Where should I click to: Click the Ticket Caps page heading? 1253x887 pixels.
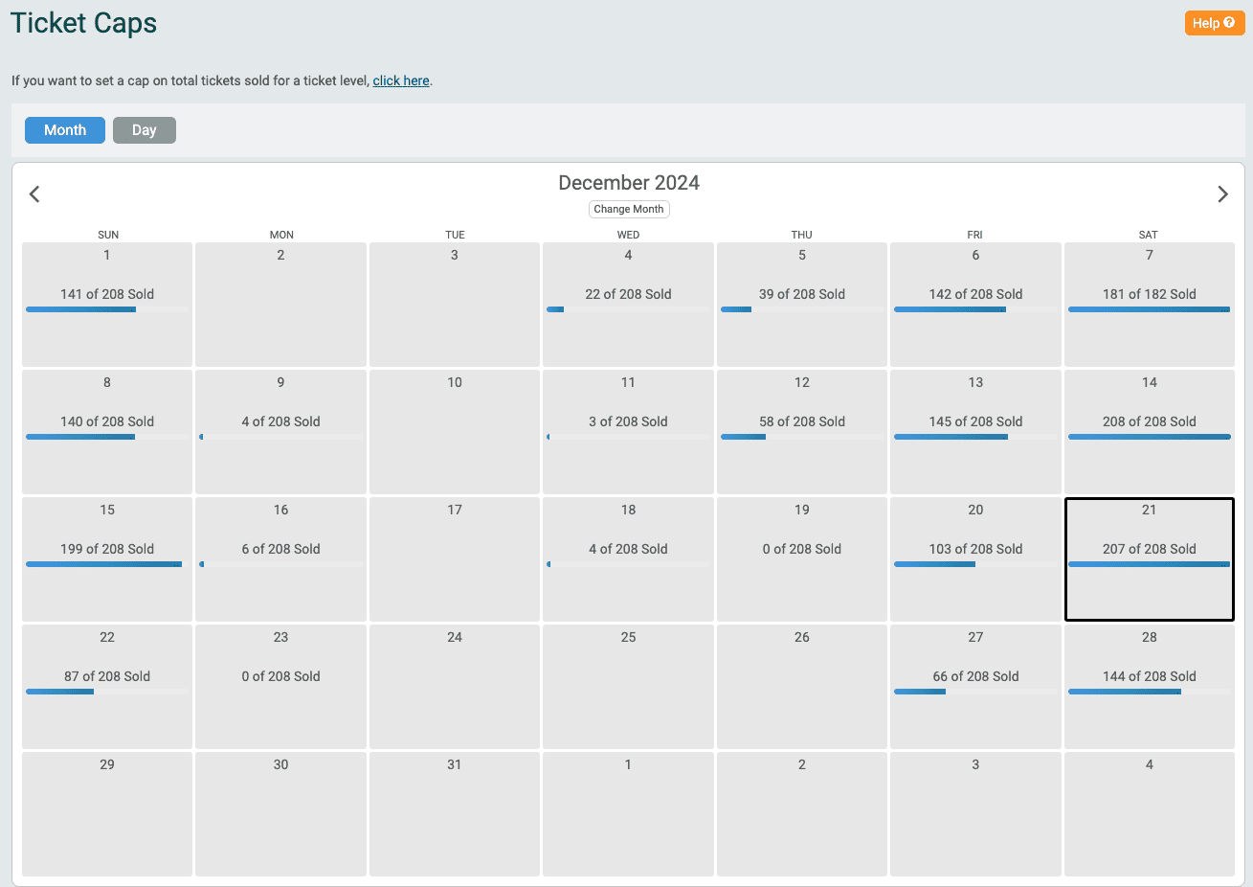pos(83,23)
